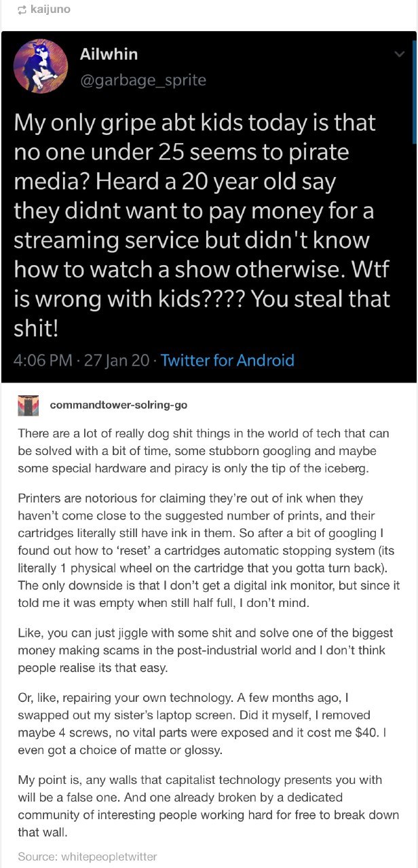Open the Twitter for Android link
Image resolution: width=418 pixels, height=868 pixels.
[227, 360]
